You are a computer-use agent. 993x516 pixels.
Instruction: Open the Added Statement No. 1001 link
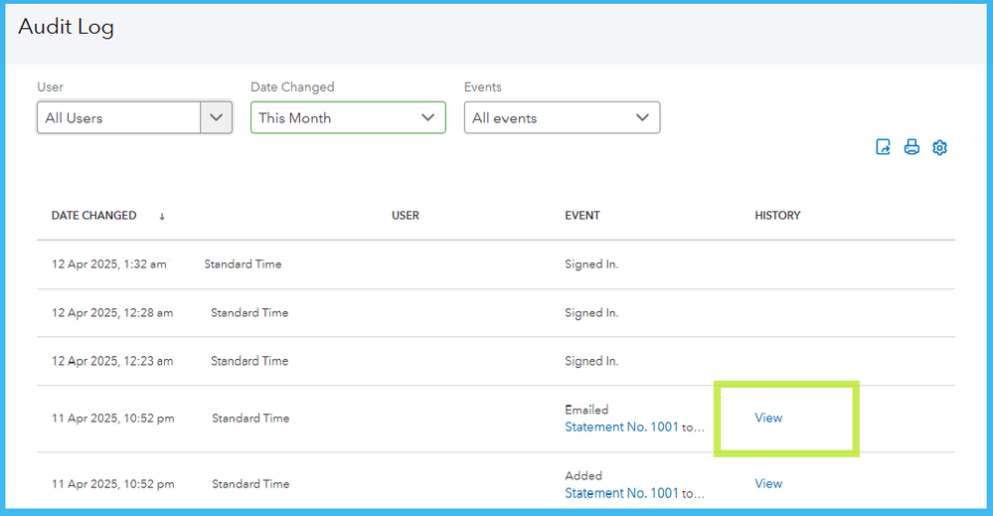pos(622,493)
